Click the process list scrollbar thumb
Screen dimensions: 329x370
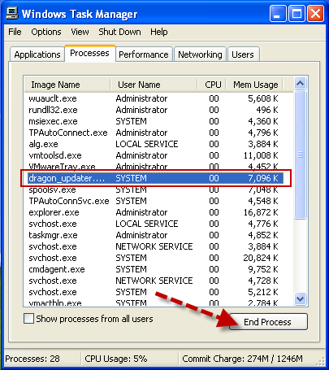[300, 155]
